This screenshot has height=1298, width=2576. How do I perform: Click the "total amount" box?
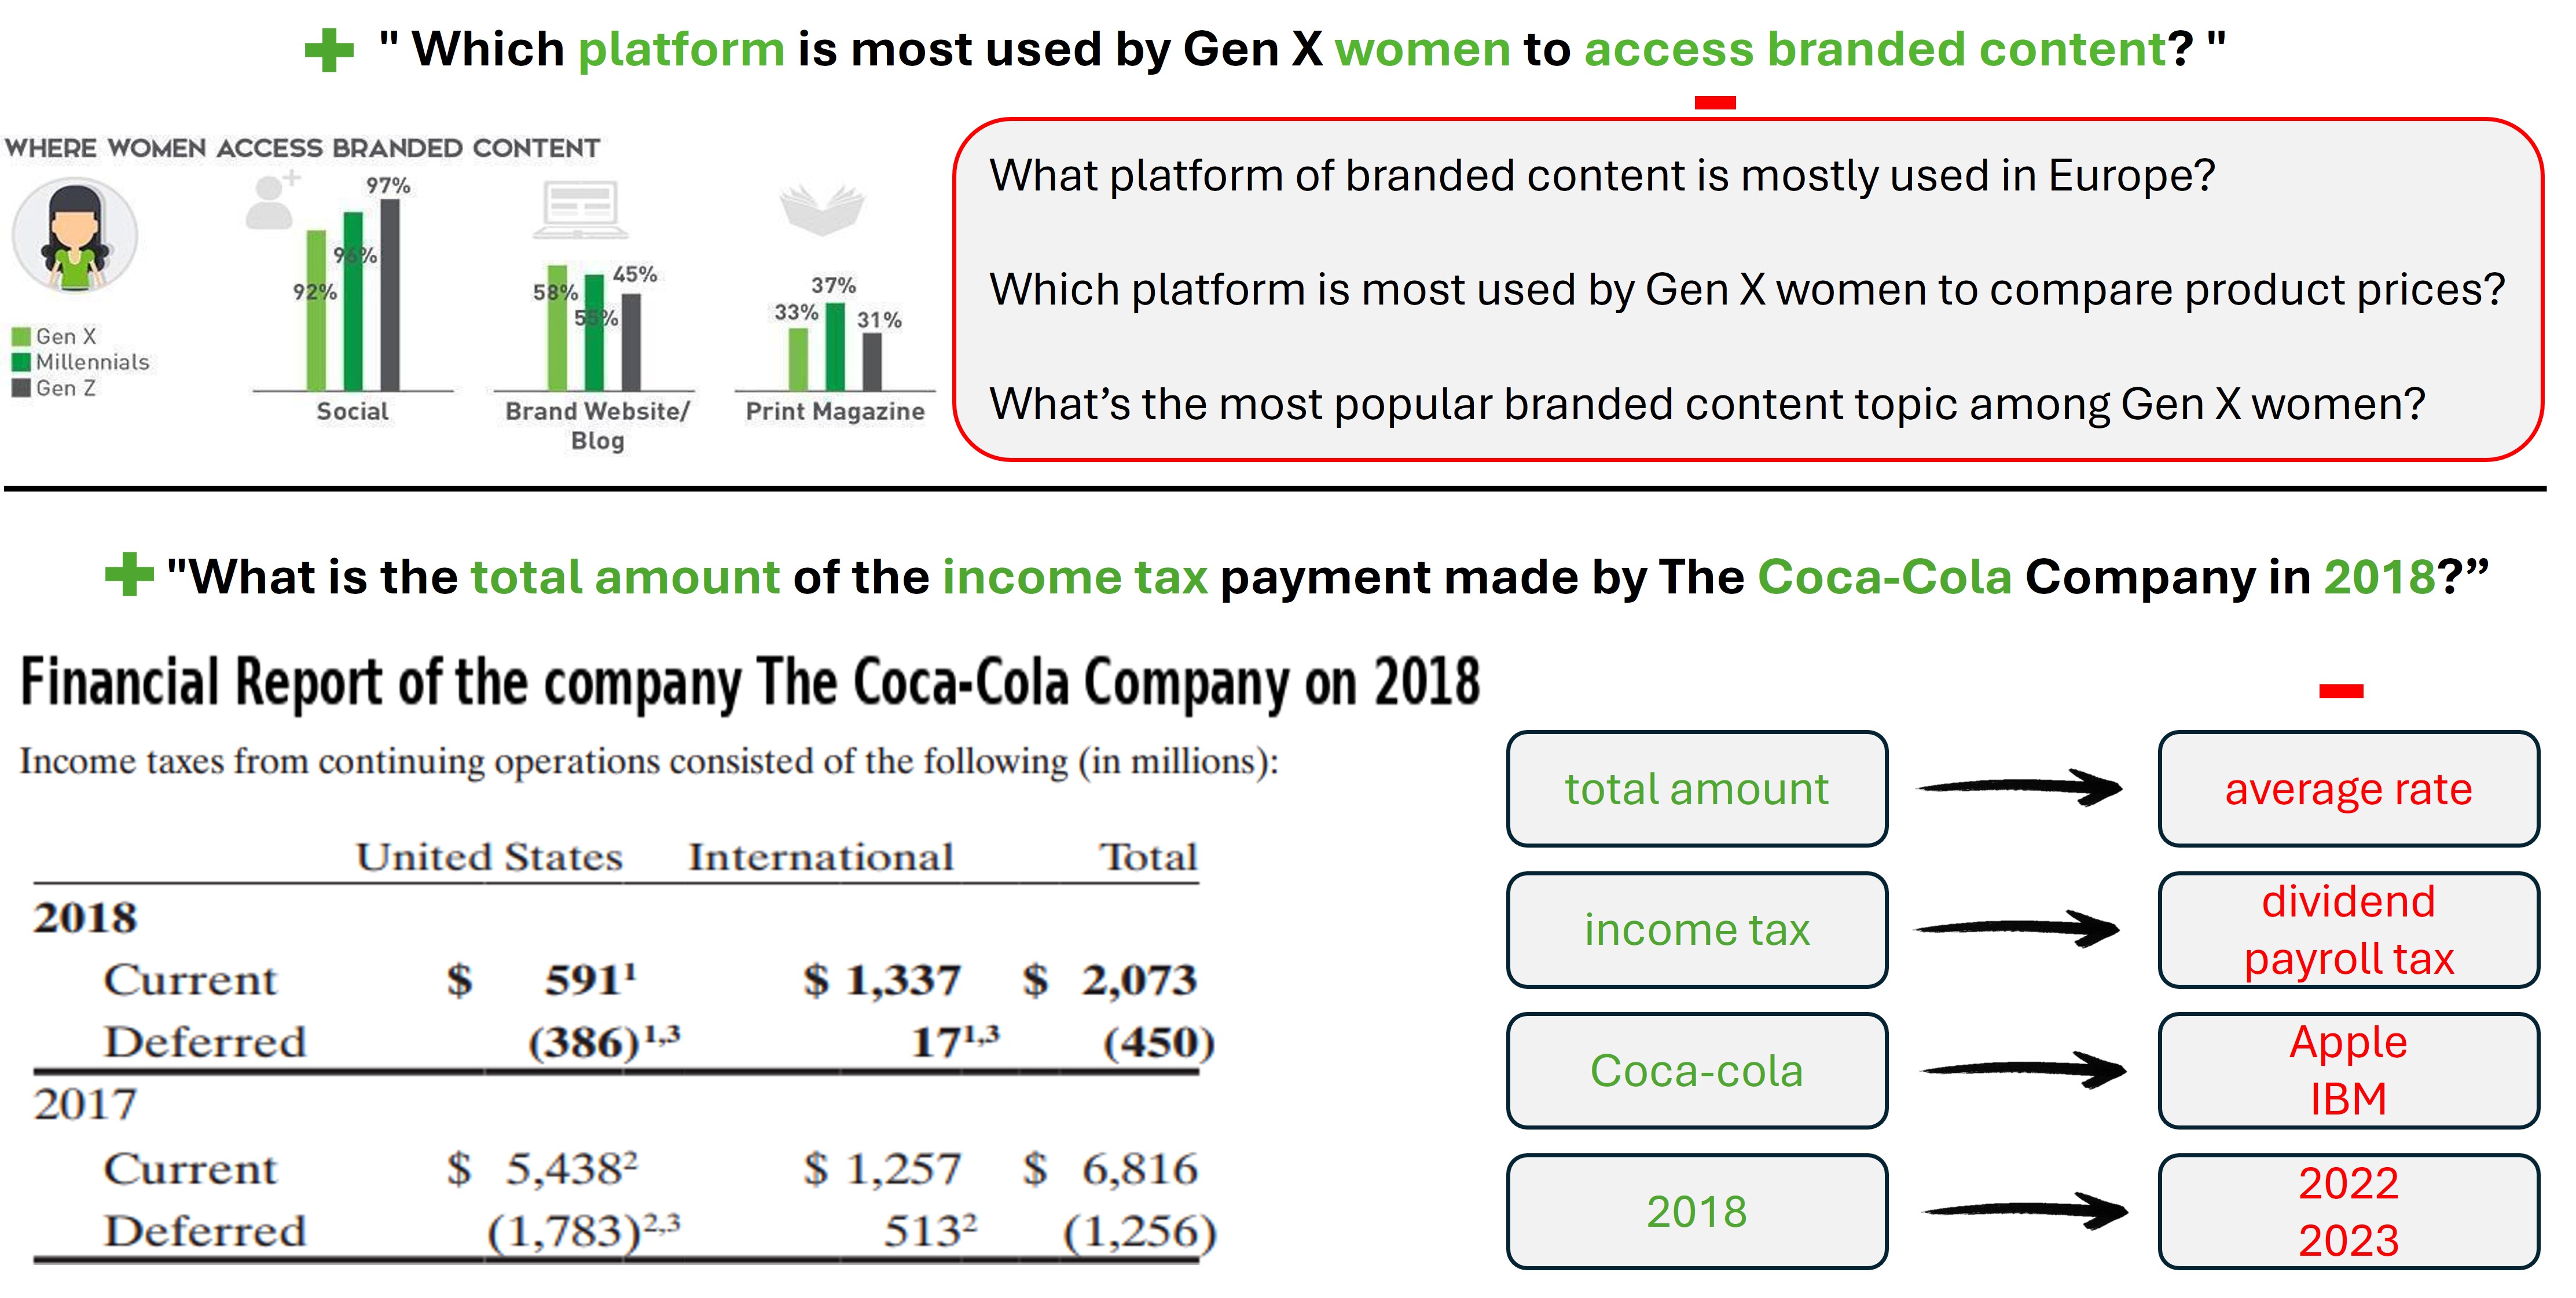[1696, 789]
